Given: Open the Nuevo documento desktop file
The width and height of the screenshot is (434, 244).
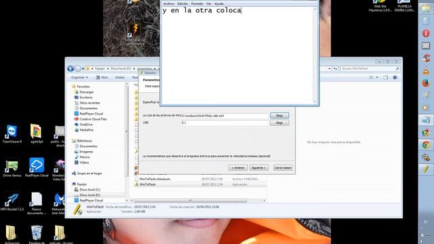Looking at the screenshot, I should coord(37,203).
